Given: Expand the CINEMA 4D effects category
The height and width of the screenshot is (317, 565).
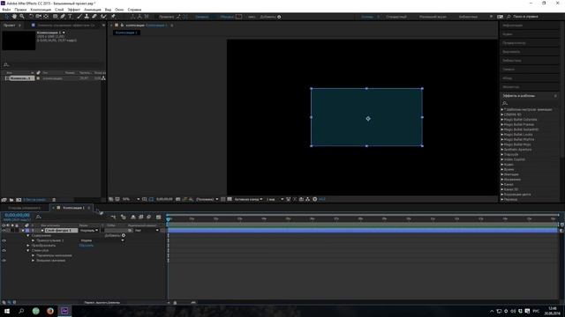Looking at the screenshot, I should [502, 114].
